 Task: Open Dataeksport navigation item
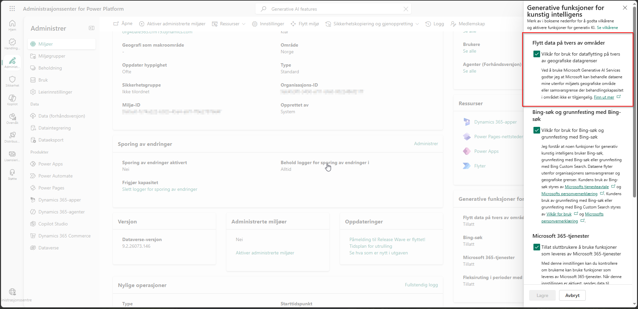[x=62, y=140]
